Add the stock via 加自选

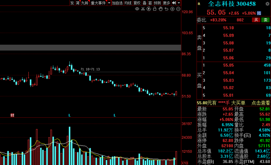click(117, 3)
